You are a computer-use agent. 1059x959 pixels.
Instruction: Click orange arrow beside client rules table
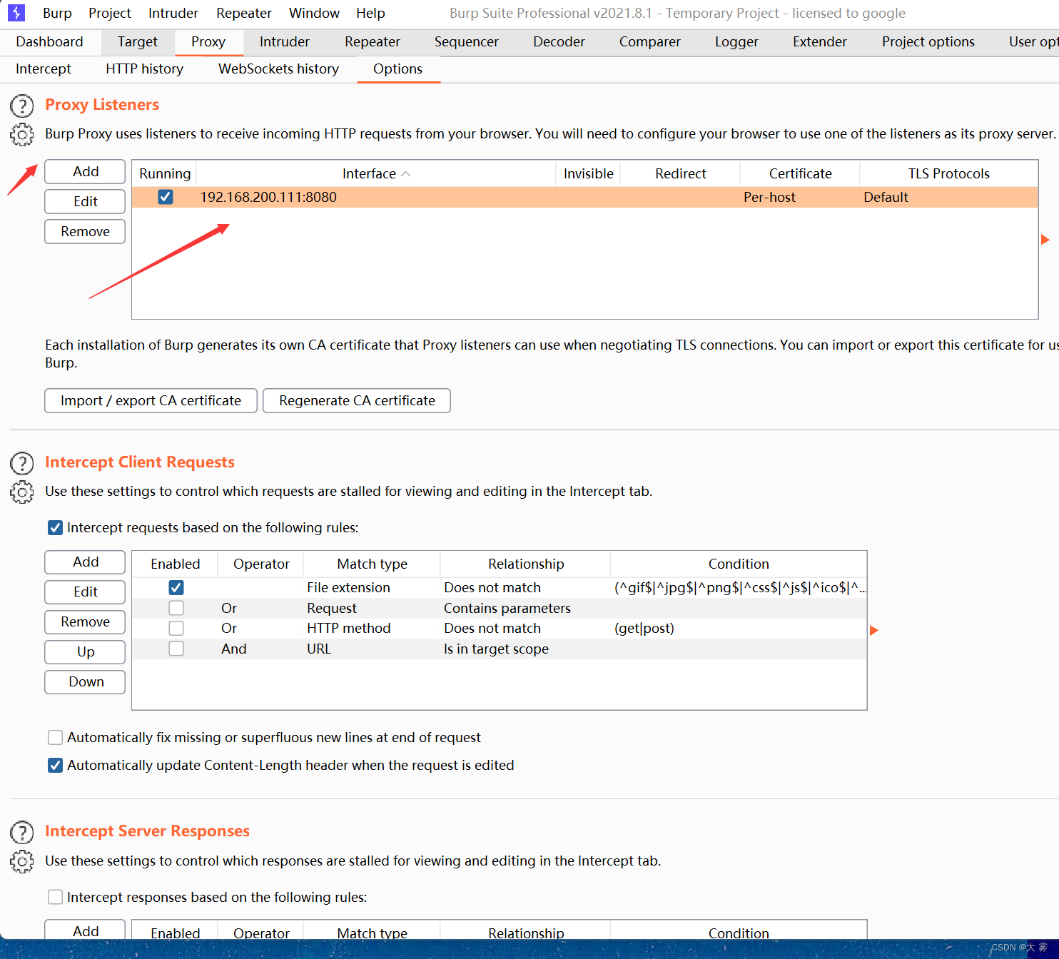pyautogui.click(x=874, y=630)
